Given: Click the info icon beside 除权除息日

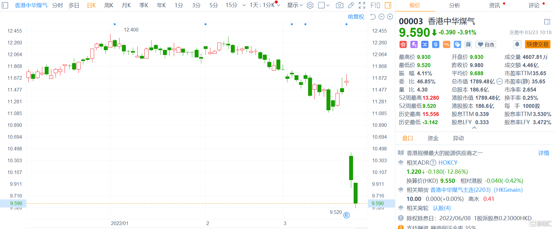Looking at the screenshot, I should [401, 218].
